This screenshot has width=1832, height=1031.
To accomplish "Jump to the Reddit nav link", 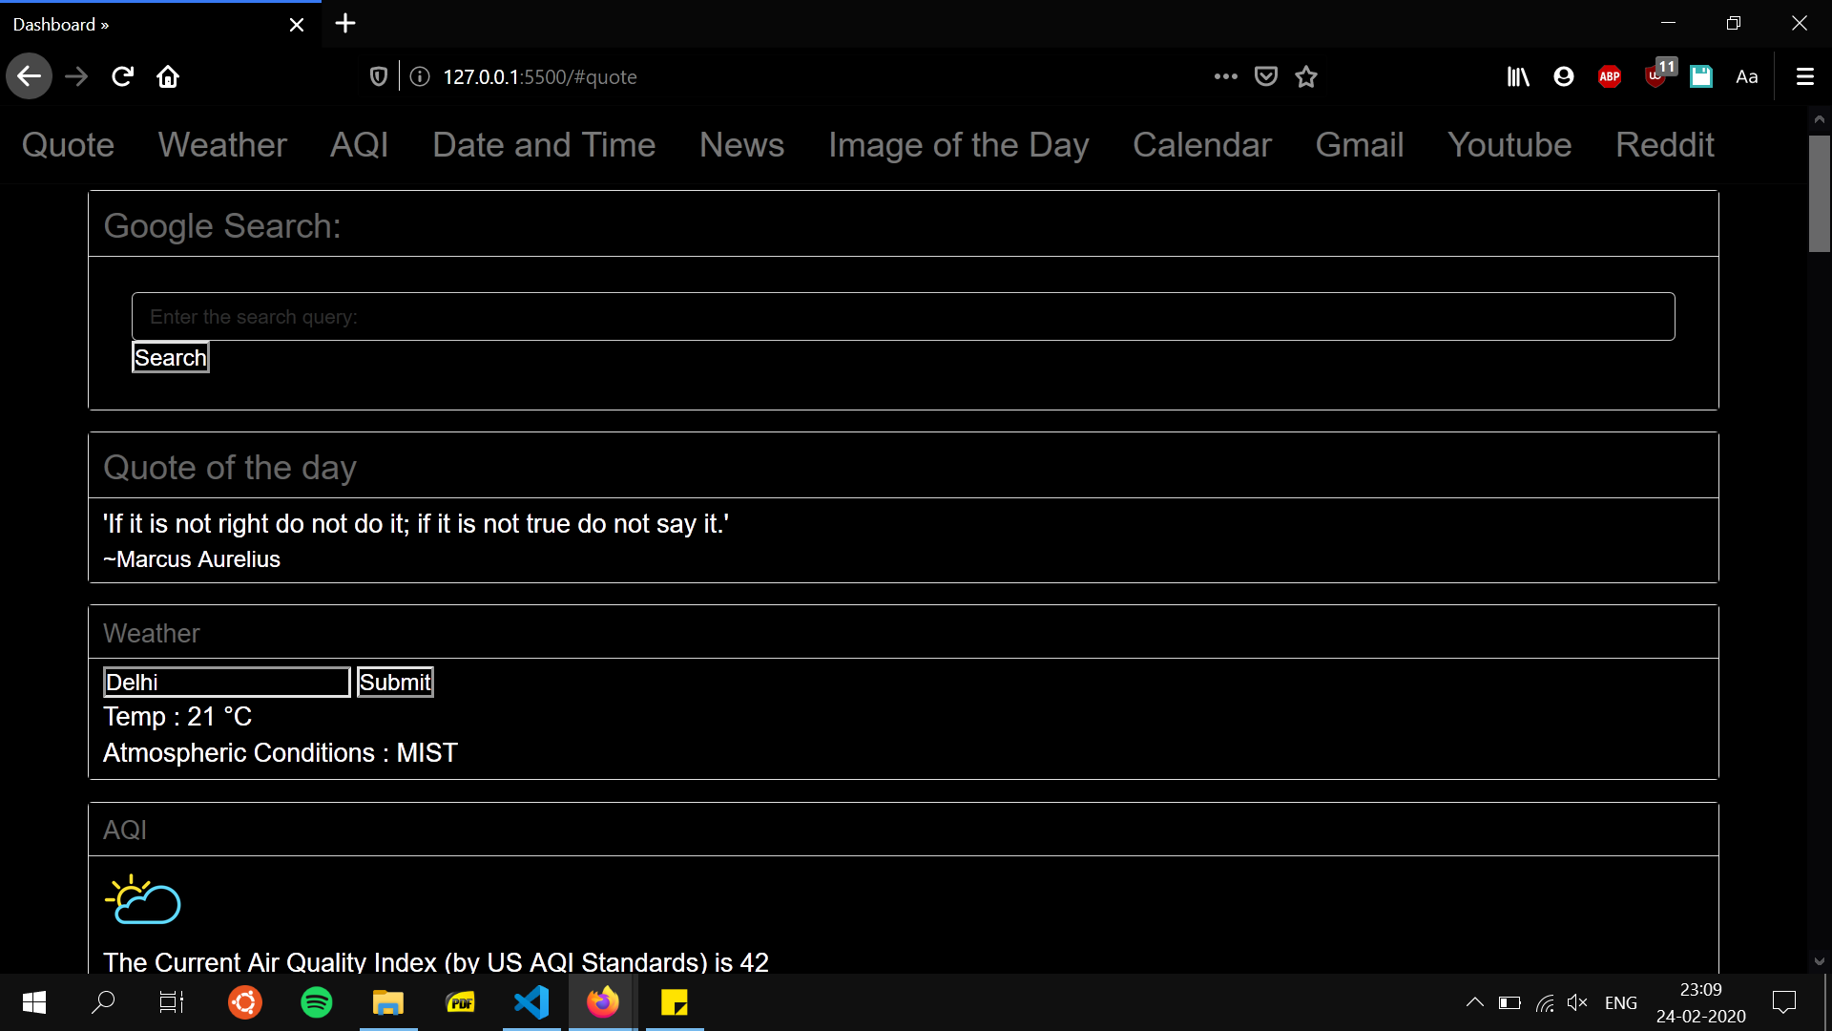I will (1664, 145).
